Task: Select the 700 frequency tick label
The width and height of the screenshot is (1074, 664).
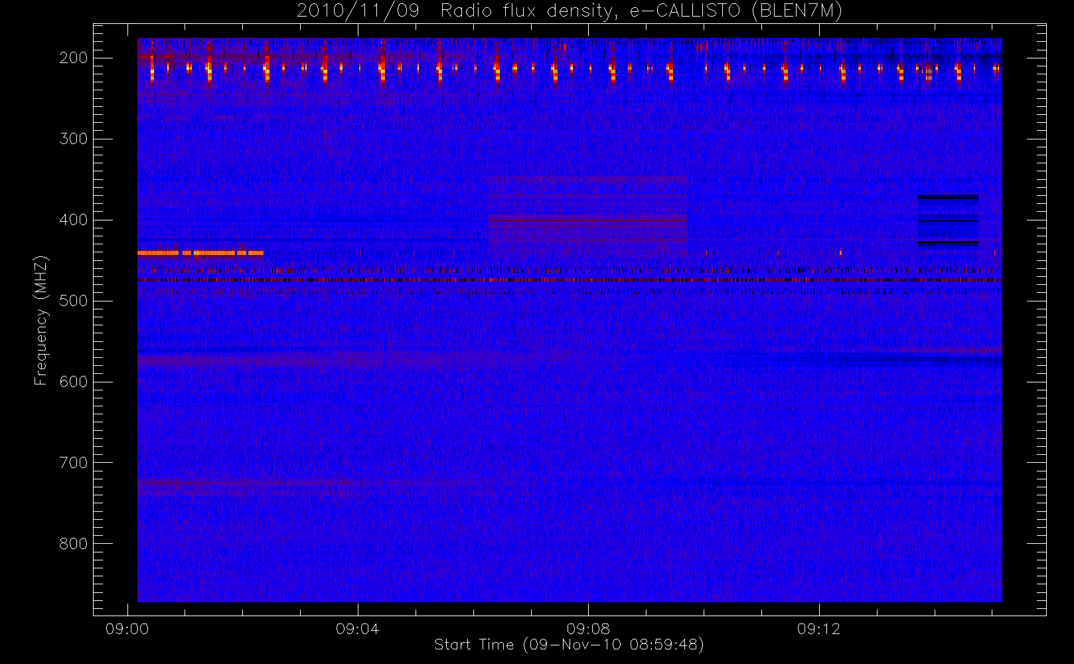Action: [x=74, y=463]
